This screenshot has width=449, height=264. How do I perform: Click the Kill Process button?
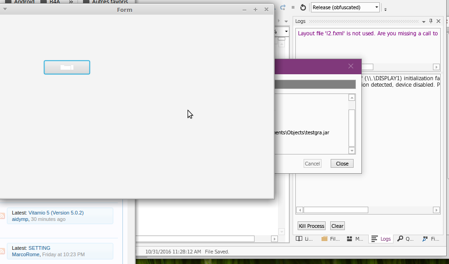pyautogui.click(x=311, y=226)
